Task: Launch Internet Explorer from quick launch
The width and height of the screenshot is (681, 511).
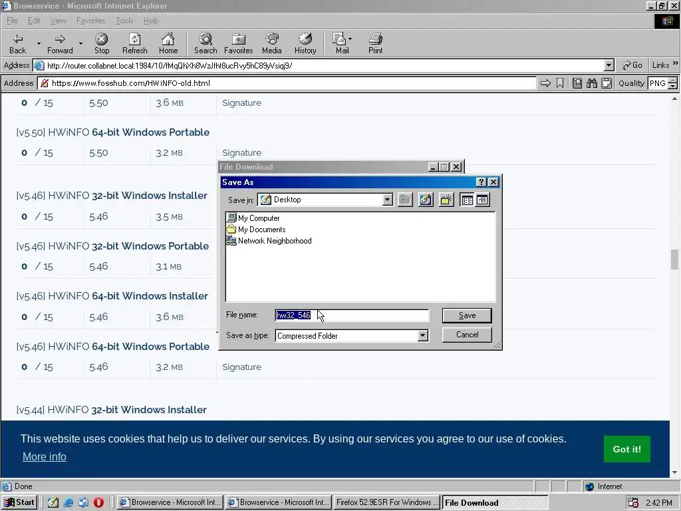Action: click(x=68, y=502)
